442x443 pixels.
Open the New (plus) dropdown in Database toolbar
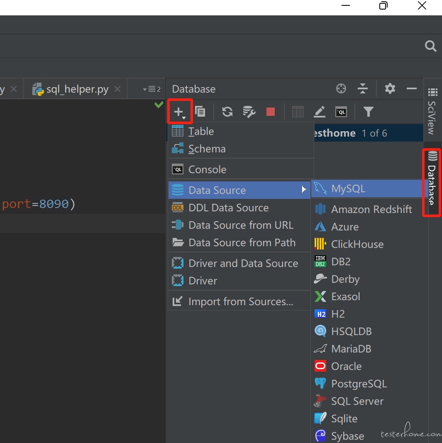pyautogui.click(x=180, y=112)
